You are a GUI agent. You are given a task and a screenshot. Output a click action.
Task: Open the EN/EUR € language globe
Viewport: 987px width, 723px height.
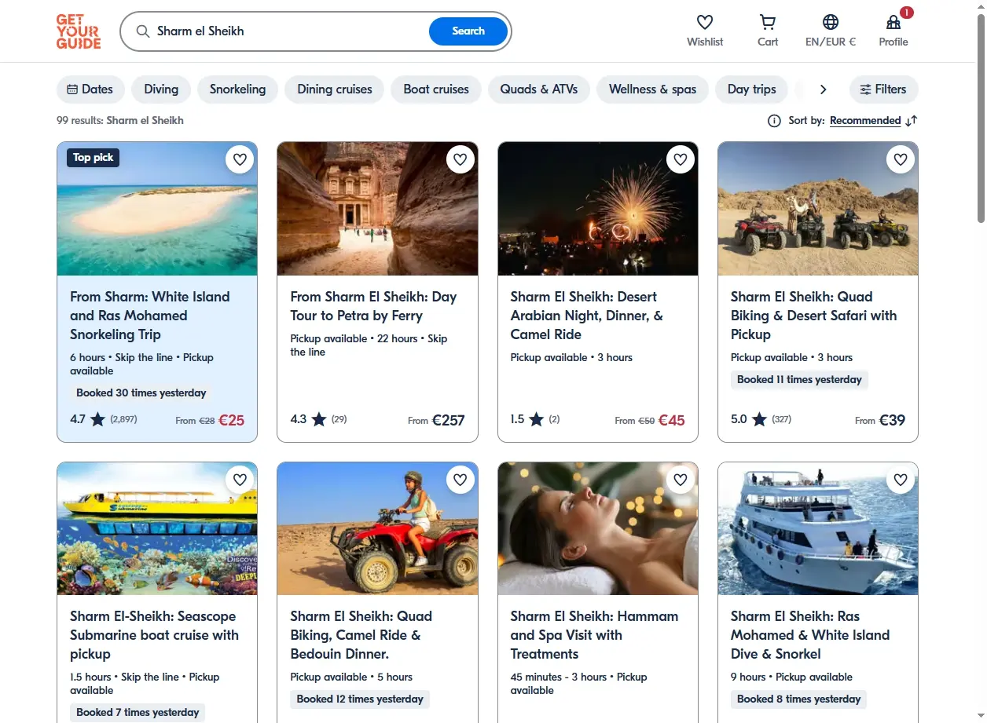point(831,22)
